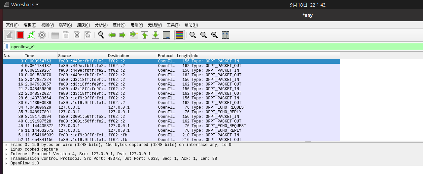The height and width of the screenshot is (174, 423).
Task: Open the 无线(W) menu
Action: click(155, 25)
